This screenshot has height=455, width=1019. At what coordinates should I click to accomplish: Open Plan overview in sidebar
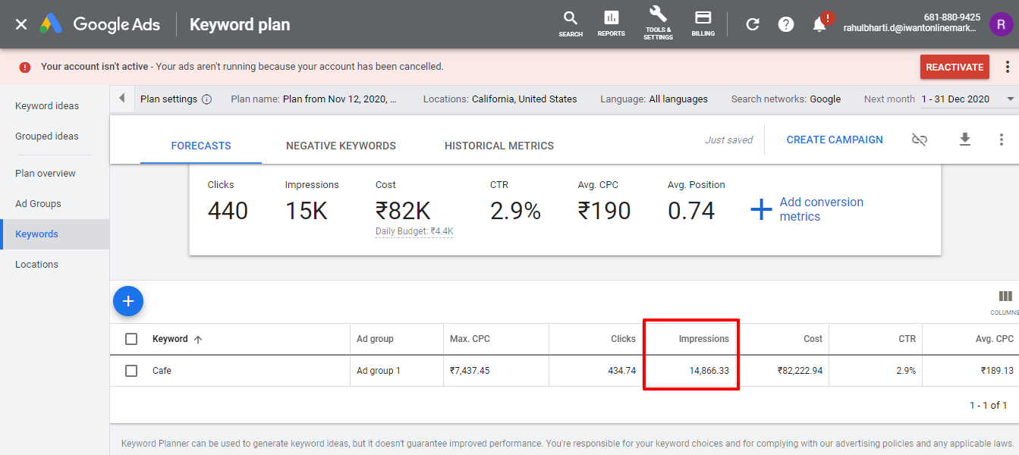pos(46,173)
